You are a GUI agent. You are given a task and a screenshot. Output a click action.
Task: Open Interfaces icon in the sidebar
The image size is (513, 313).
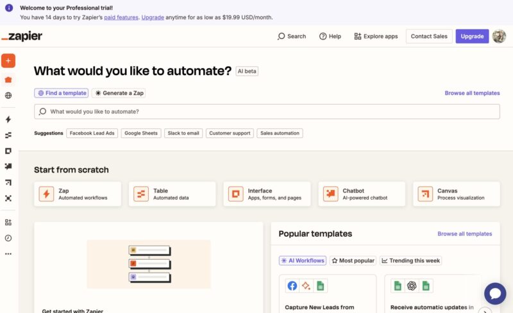[8, 151]
